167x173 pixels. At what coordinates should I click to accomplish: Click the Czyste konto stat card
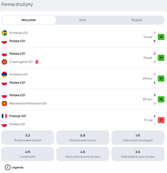point(28,154)
